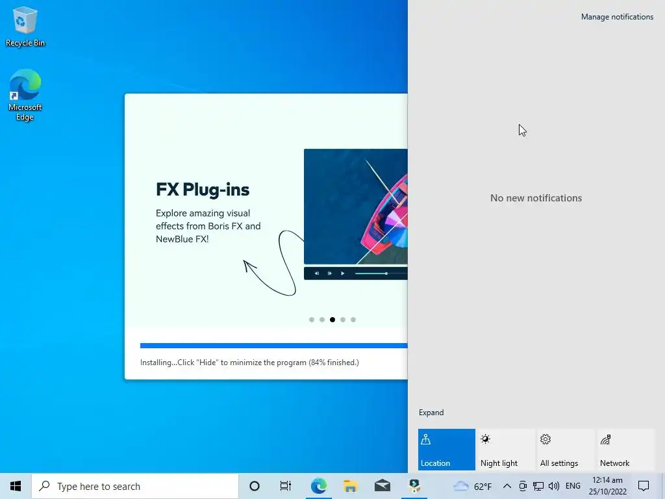Click the Installing 84% finished status text

click(x=249, y=363)
